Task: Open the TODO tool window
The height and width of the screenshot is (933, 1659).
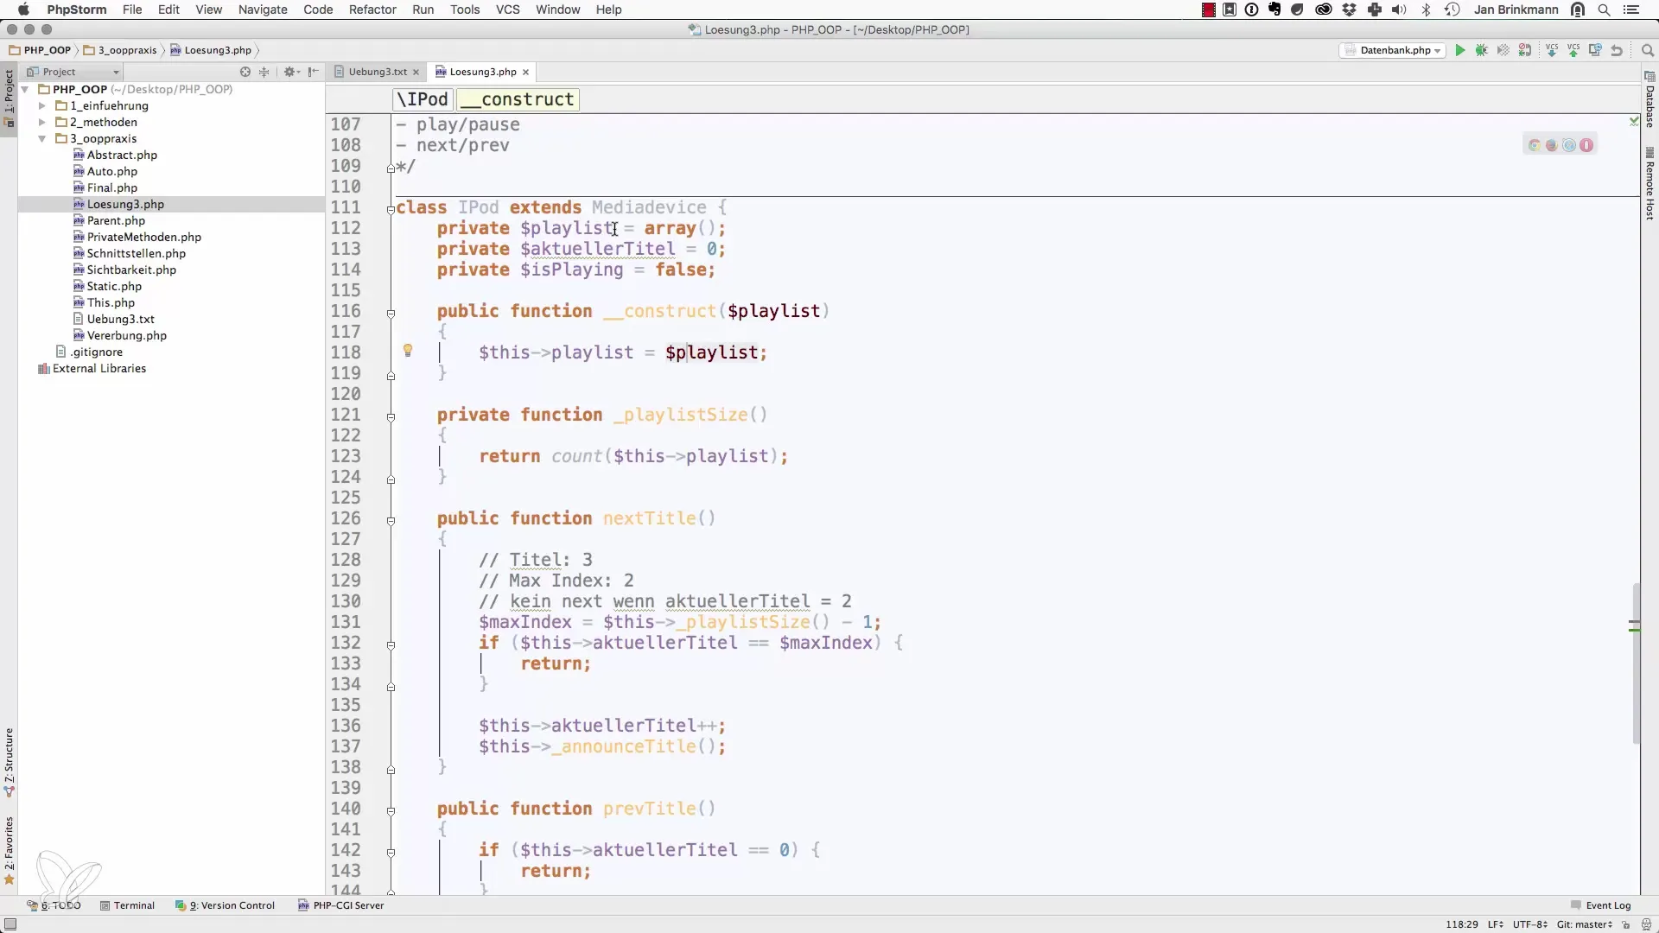Action: 54,905
